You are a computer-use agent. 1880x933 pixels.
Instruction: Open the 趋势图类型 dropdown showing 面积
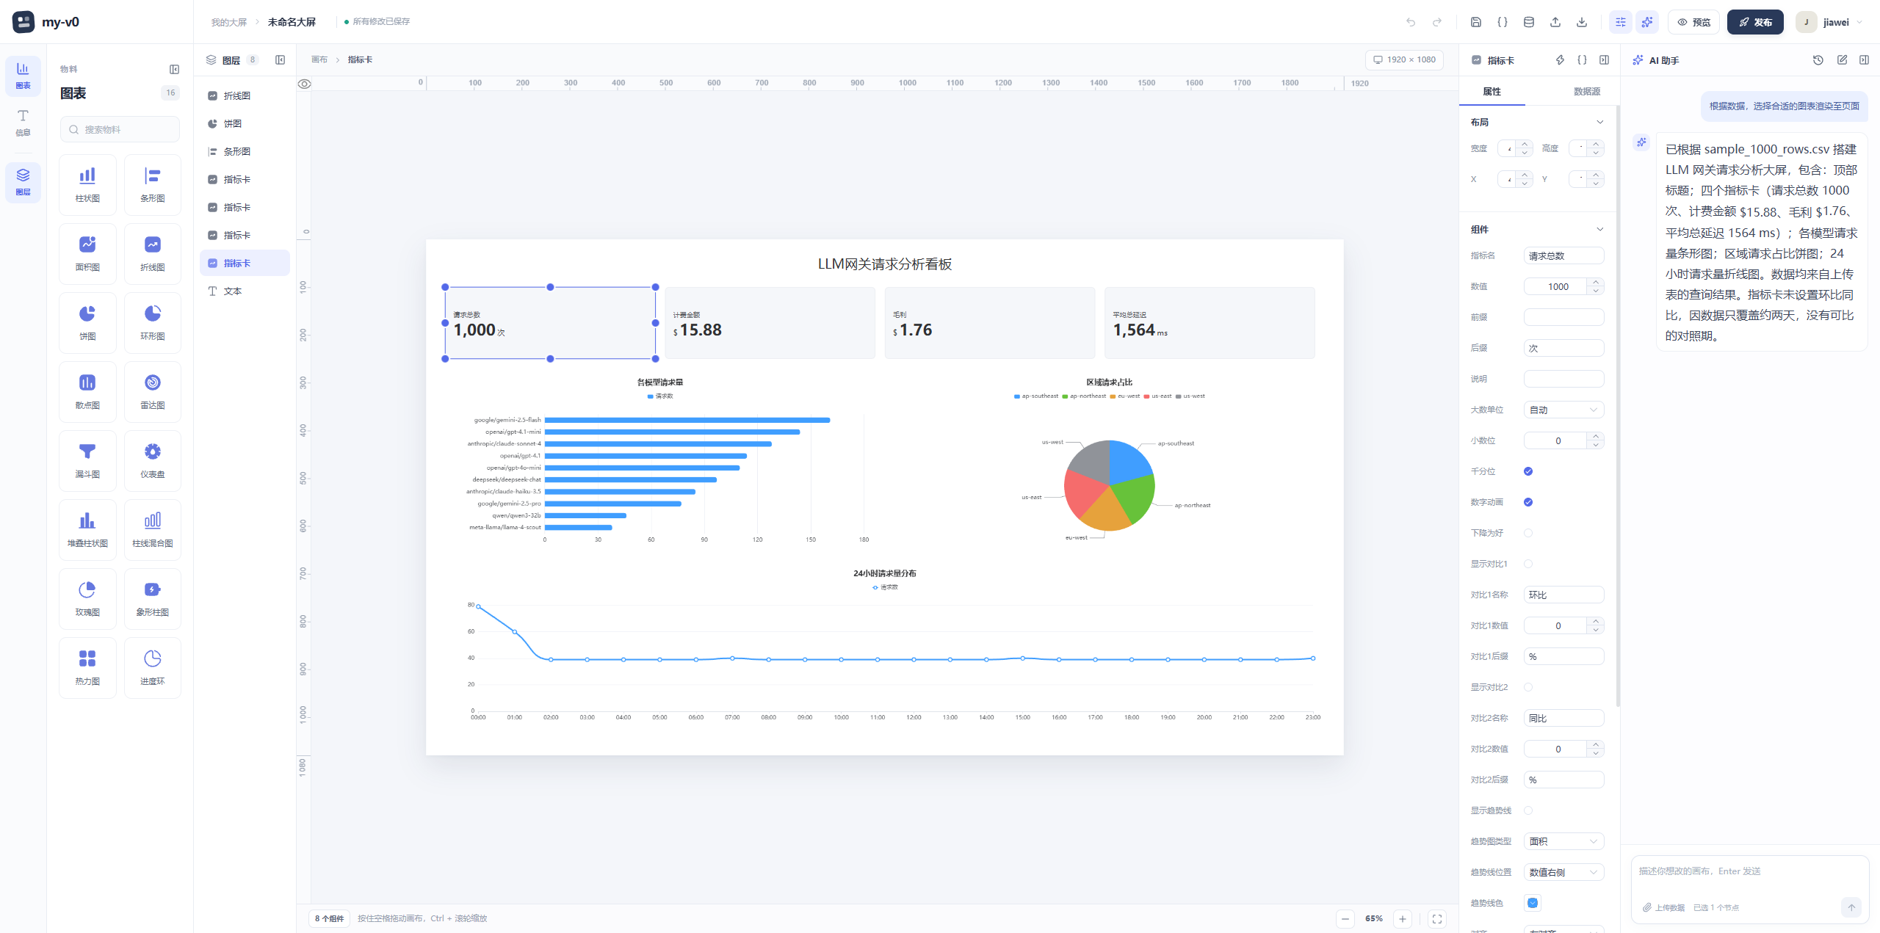[x=1563, y=841]
